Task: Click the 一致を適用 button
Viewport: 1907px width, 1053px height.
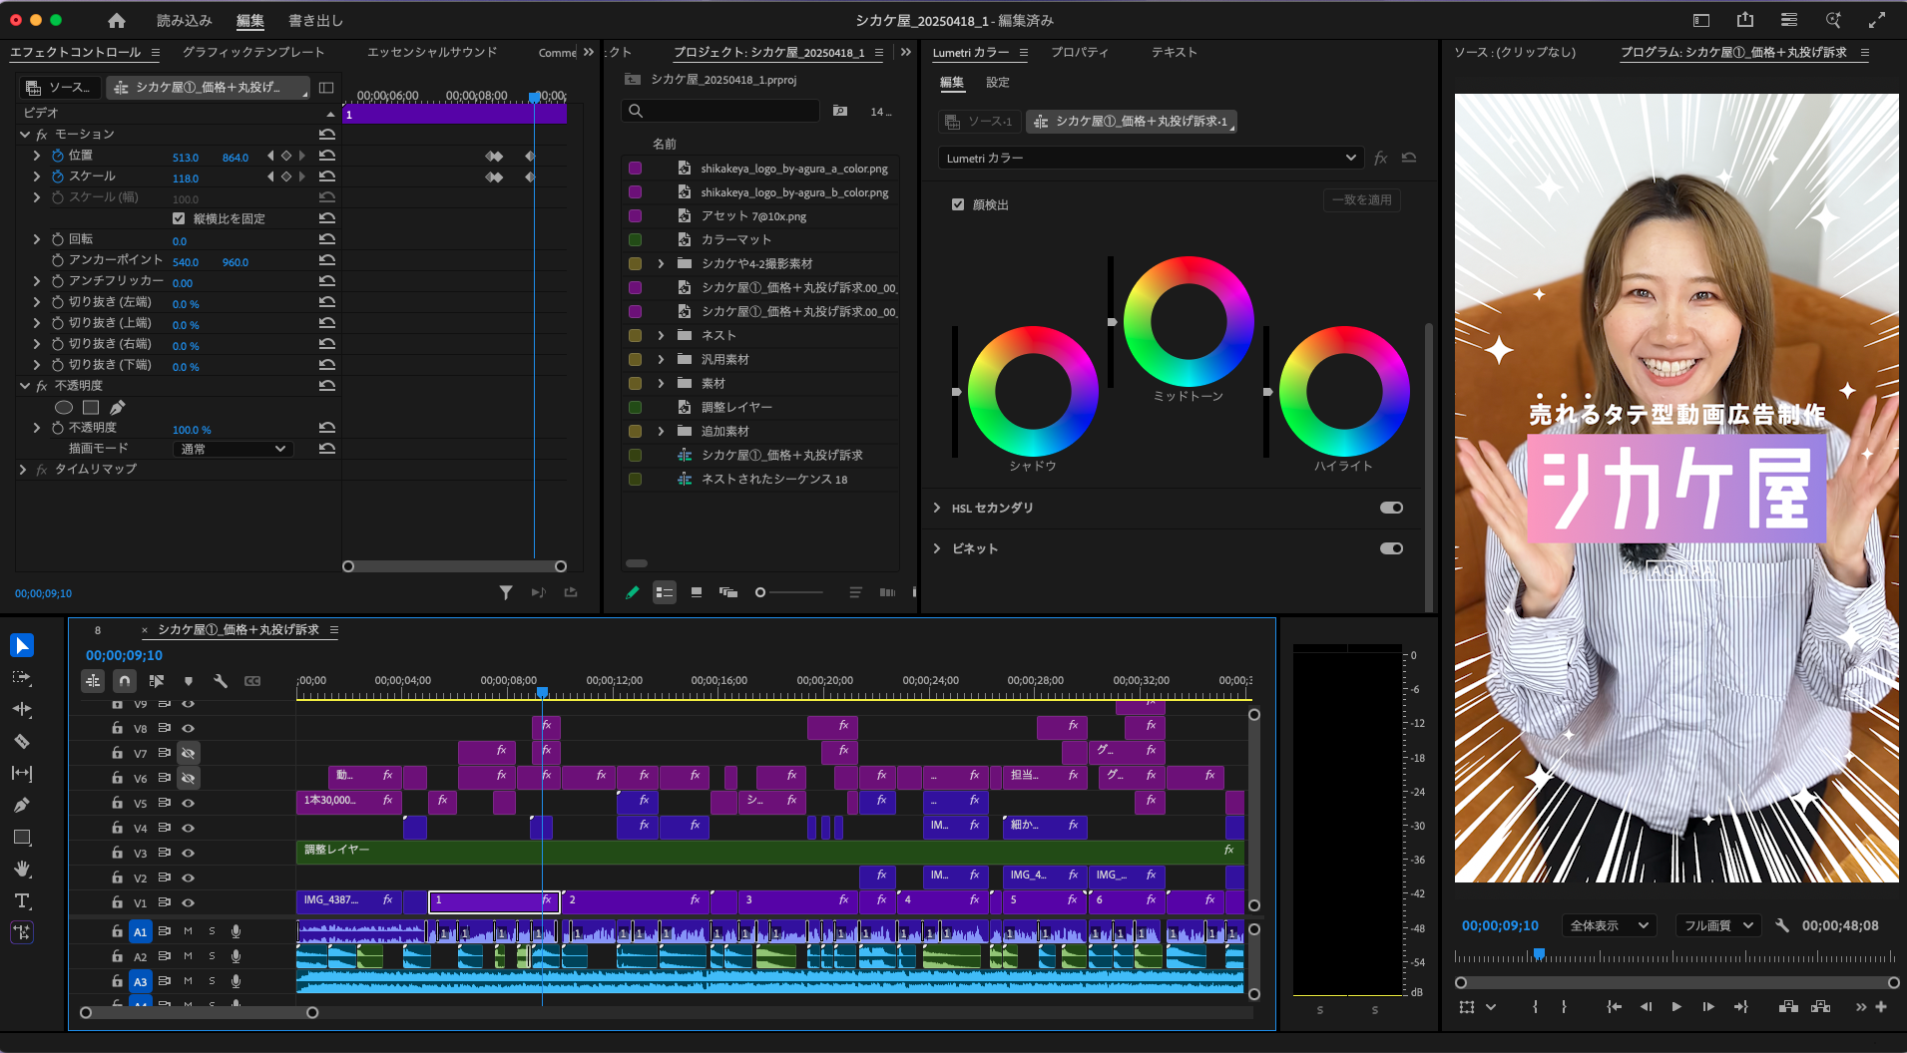Action: click(1362, 199)
